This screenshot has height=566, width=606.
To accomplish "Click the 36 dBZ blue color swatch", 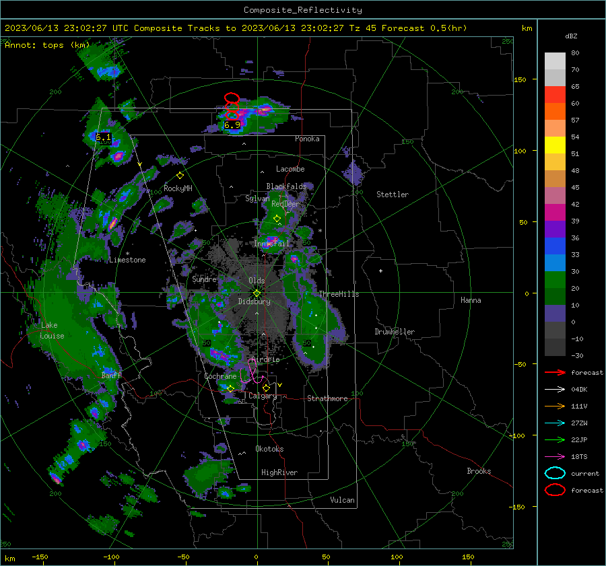I will 555,246.
